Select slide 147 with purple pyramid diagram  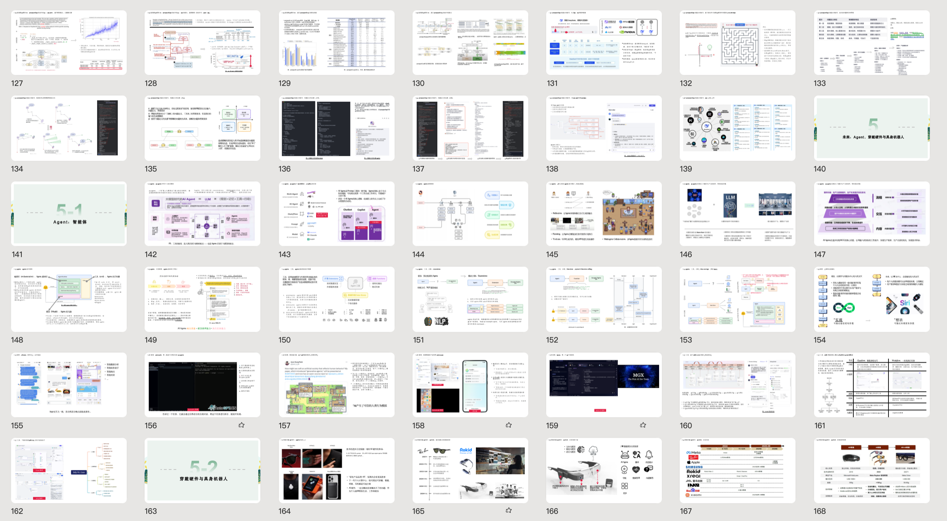click(x=871, y=213)
